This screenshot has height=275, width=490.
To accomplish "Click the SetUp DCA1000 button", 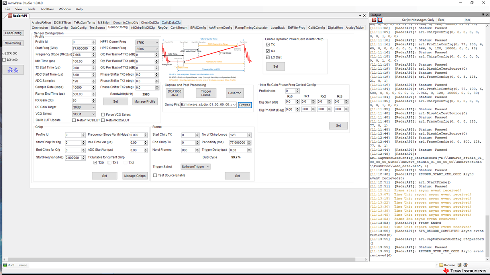I will 13,70.
